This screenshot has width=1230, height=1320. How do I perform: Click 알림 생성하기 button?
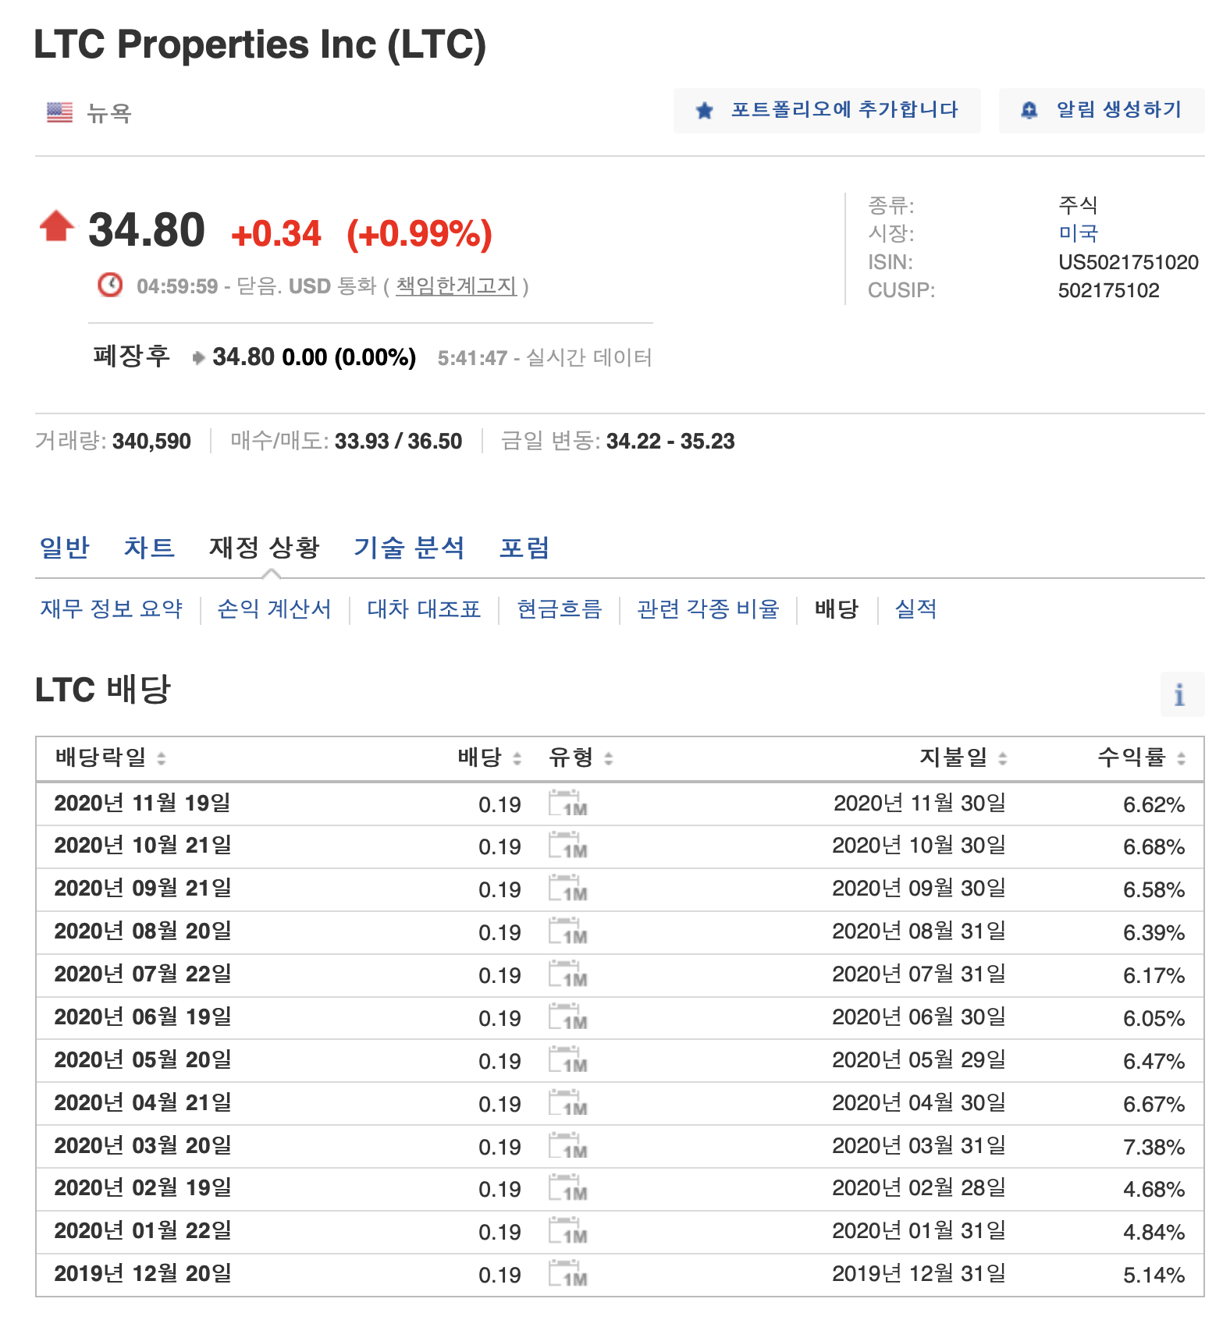coord(1102,110)
